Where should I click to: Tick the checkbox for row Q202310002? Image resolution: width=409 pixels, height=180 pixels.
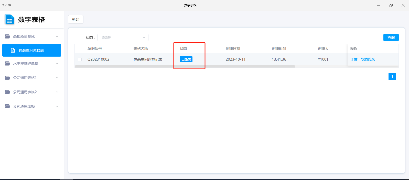pos(80,59)
